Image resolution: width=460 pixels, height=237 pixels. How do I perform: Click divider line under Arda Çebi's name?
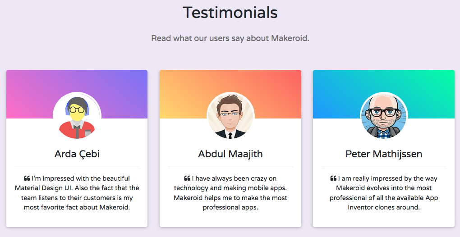coord(77,167)
